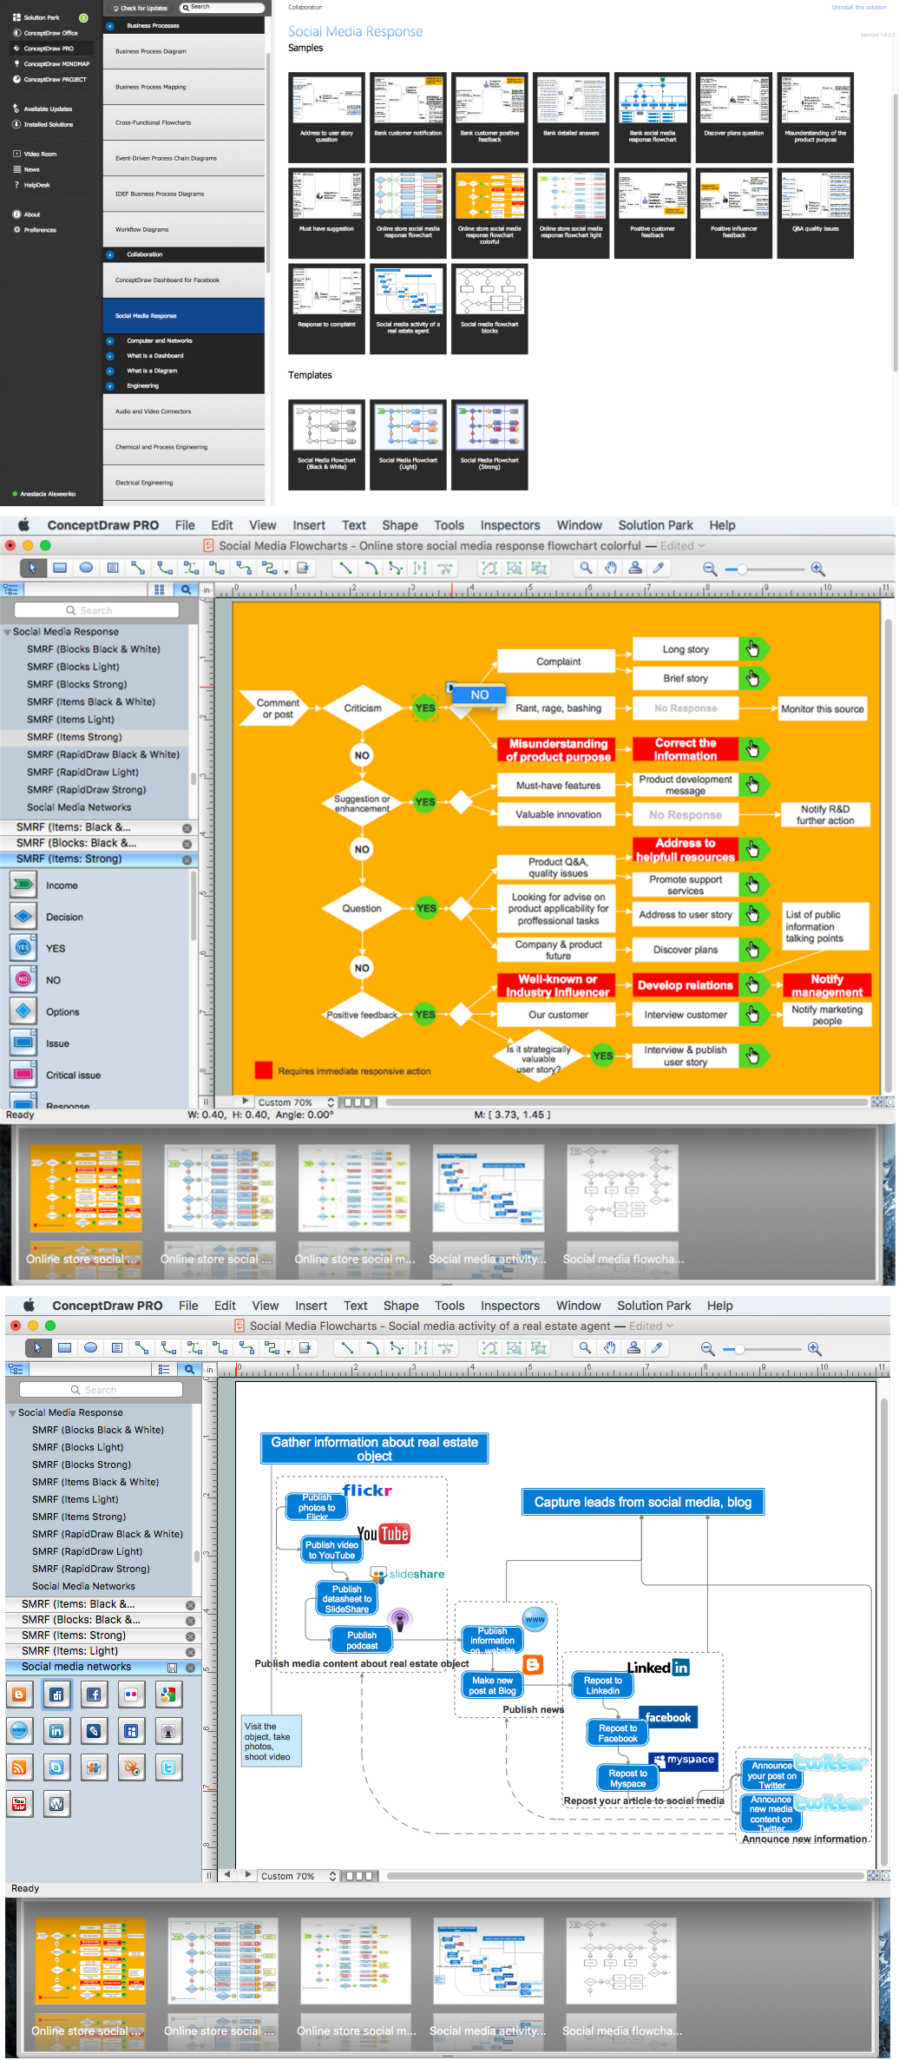The width and height of the screenshot is (899, 2060).
Task: Open the Apple menu in the colorful flowchart window
Action: [x=23, y=525]
